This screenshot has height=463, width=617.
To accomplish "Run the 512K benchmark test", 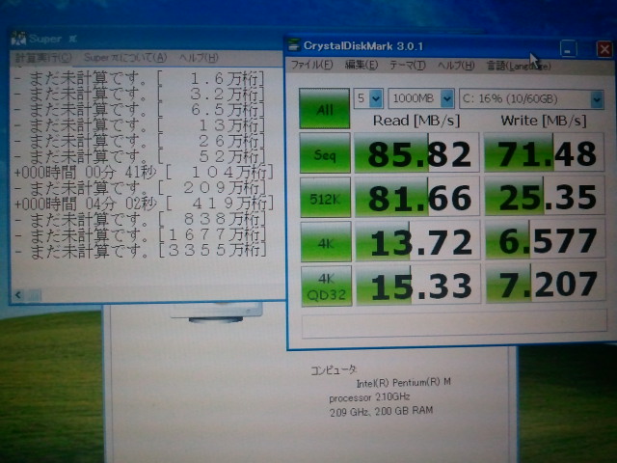I will 325,197.
